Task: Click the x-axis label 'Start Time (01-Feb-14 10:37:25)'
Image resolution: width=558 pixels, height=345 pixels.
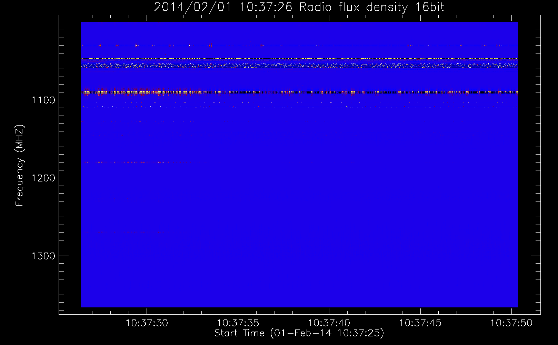Action: coord(299,333)
